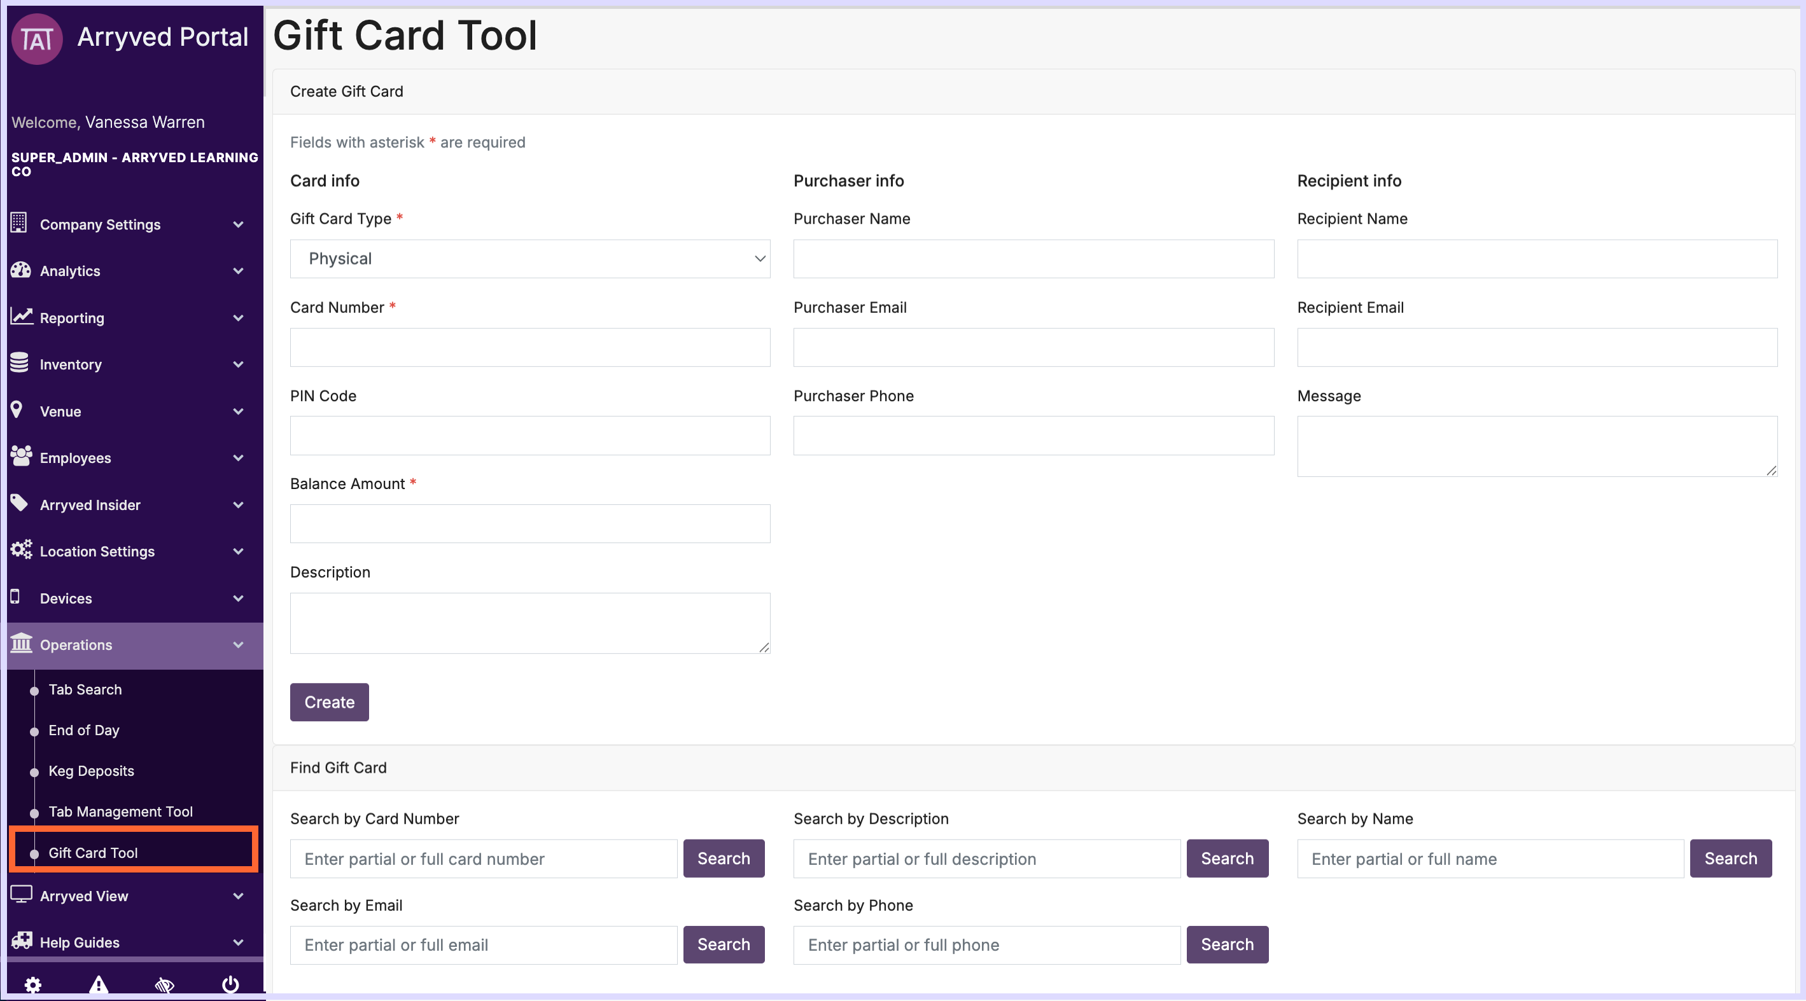Image resolution: width=1806 pixels, height=1001 pixels.
Task: Click the Create gift card button
Action: (329, 702)
